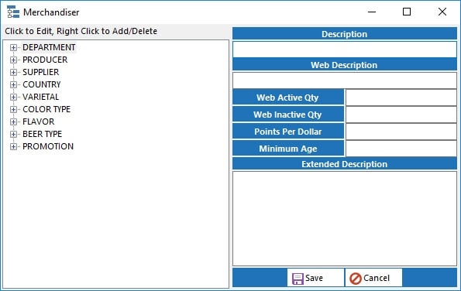
Task: Select the PROMOTION label in tree
Action: coord(48,146)
